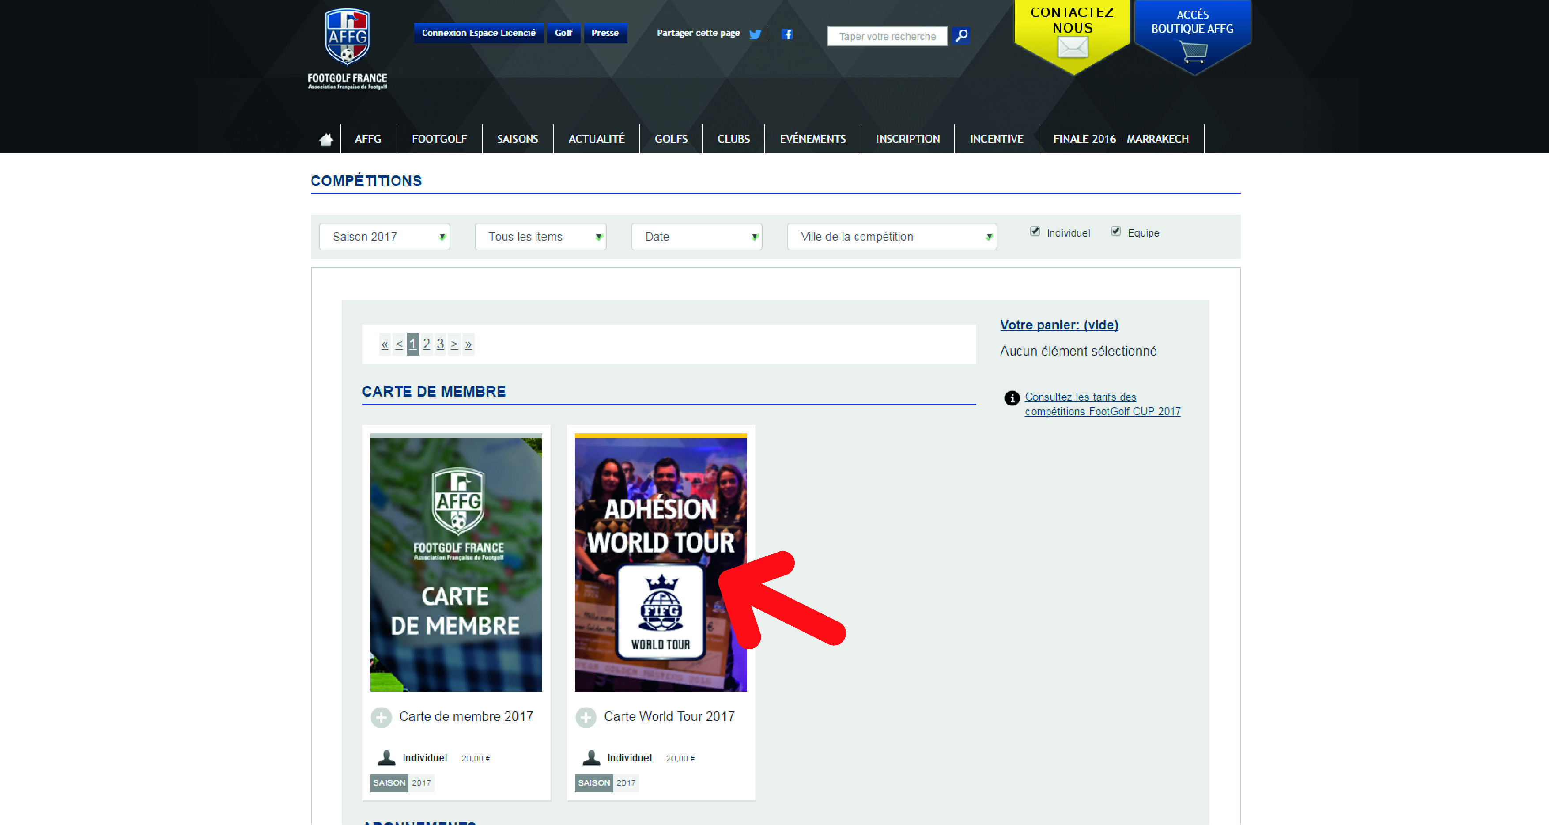The width and height of the screenshot is (1549, 825).
Task: Open the Date filter dropdown
Action: click(x=696, y=236)
